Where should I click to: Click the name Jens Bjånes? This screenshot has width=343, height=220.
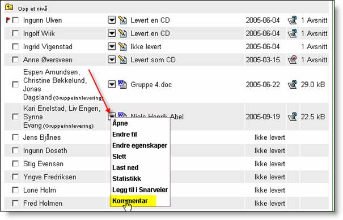point(42,137)
